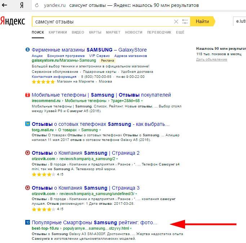The height and width of the screenshot is (243, 246).
Task: Expand otzovik undefined/3/ dropdown arrow
Action: pos(136,194)
